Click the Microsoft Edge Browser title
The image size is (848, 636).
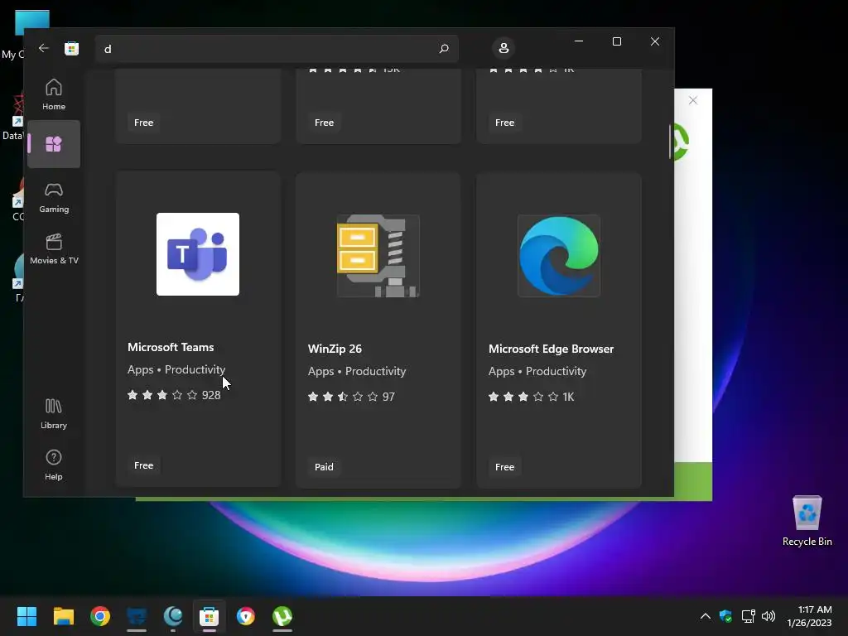[x=551, y=349]
